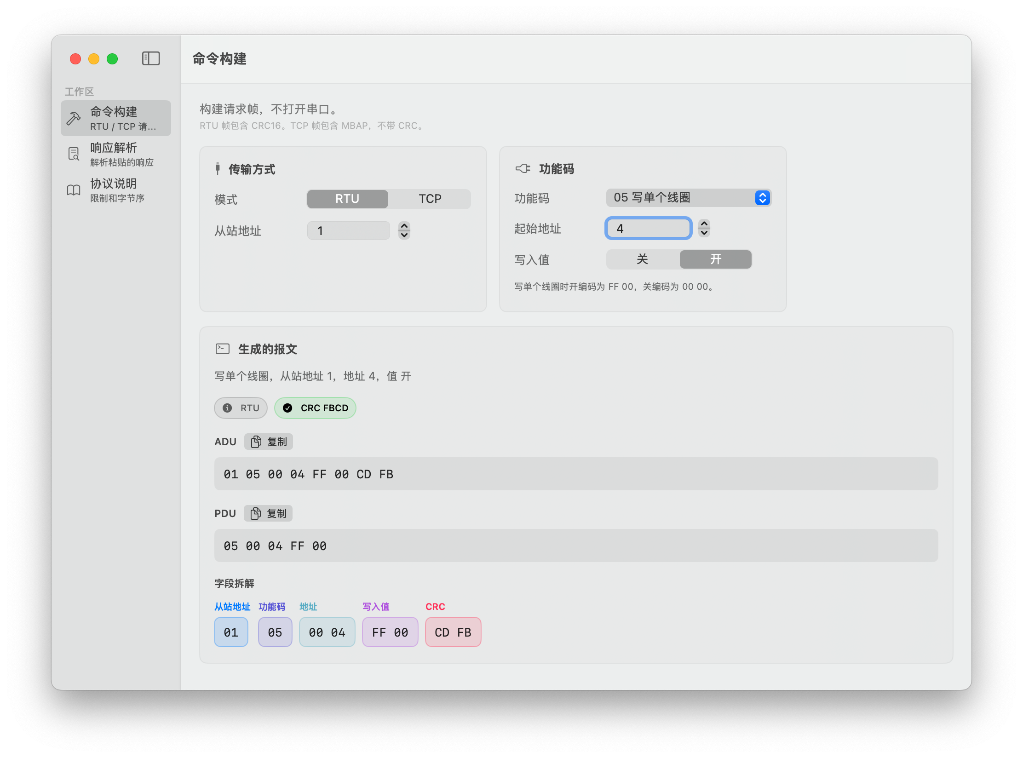Click the RTU 帧包含 CRC16 note text
The height and width of the screenshot is (758, 1023).
coord(312,126)
